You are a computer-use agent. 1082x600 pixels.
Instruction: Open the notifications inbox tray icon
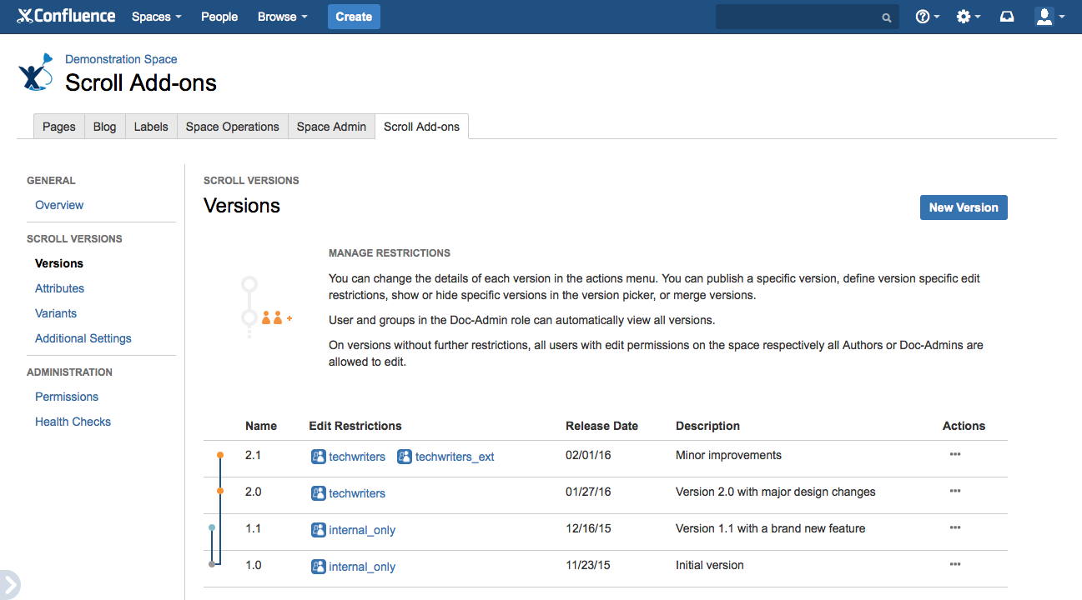point(1007,17)
